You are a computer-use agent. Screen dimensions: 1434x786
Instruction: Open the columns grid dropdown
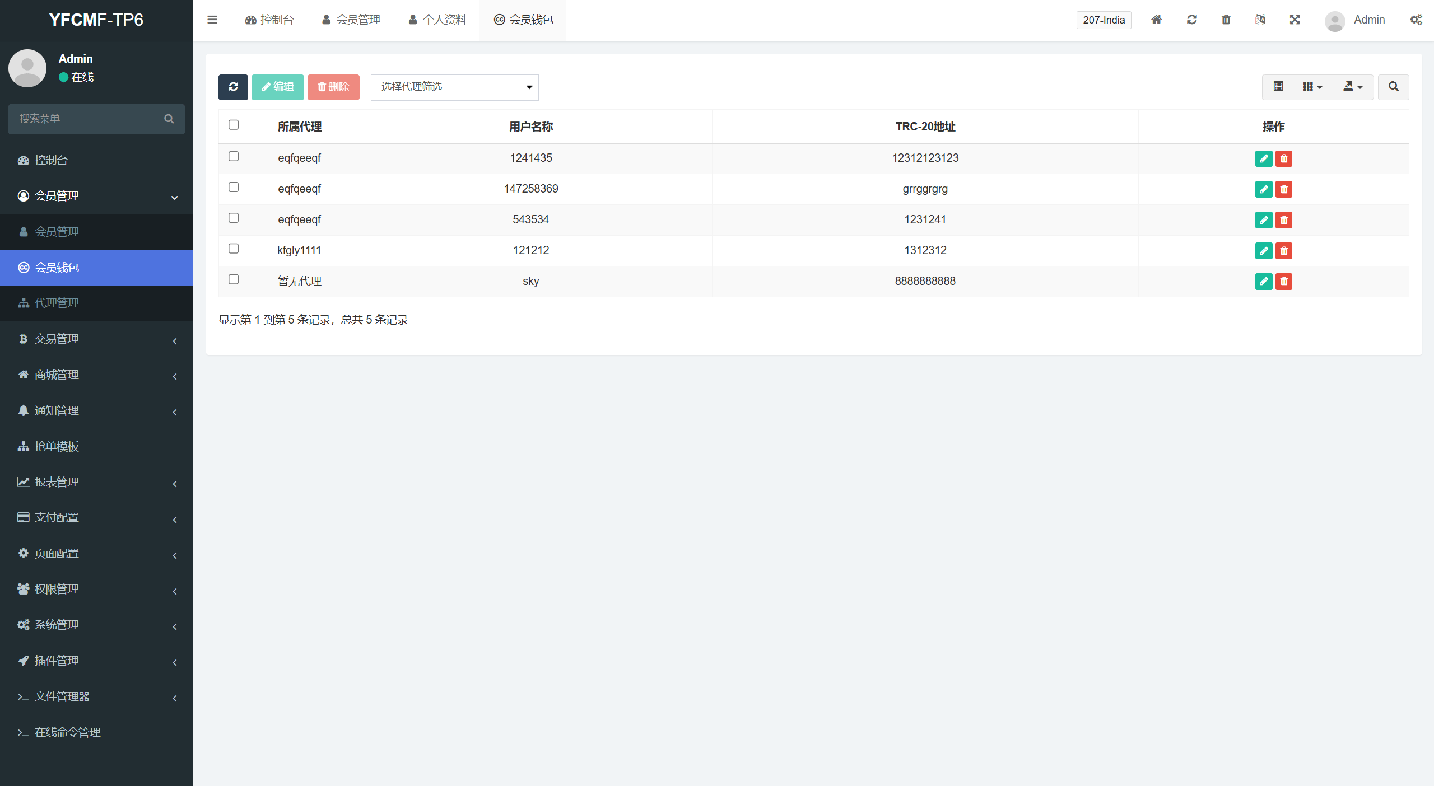tap(1312, 87)
